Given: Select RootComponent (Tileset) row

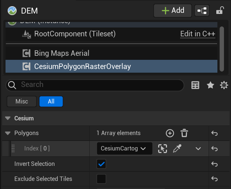Looking at the screenshot, I should 111,34.
